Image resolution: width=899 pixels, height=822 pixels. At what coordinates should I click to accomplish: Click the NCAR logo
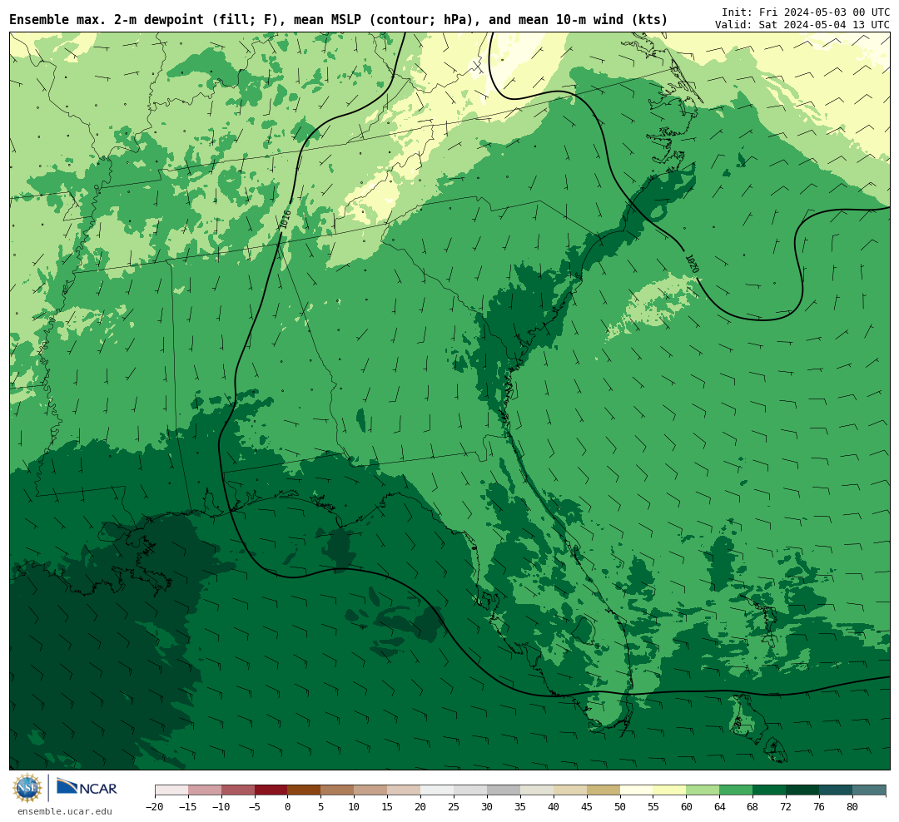pyautogui.click(x=87, y=787)
